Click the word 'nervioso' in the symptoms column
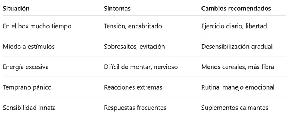 click(166, 67)
